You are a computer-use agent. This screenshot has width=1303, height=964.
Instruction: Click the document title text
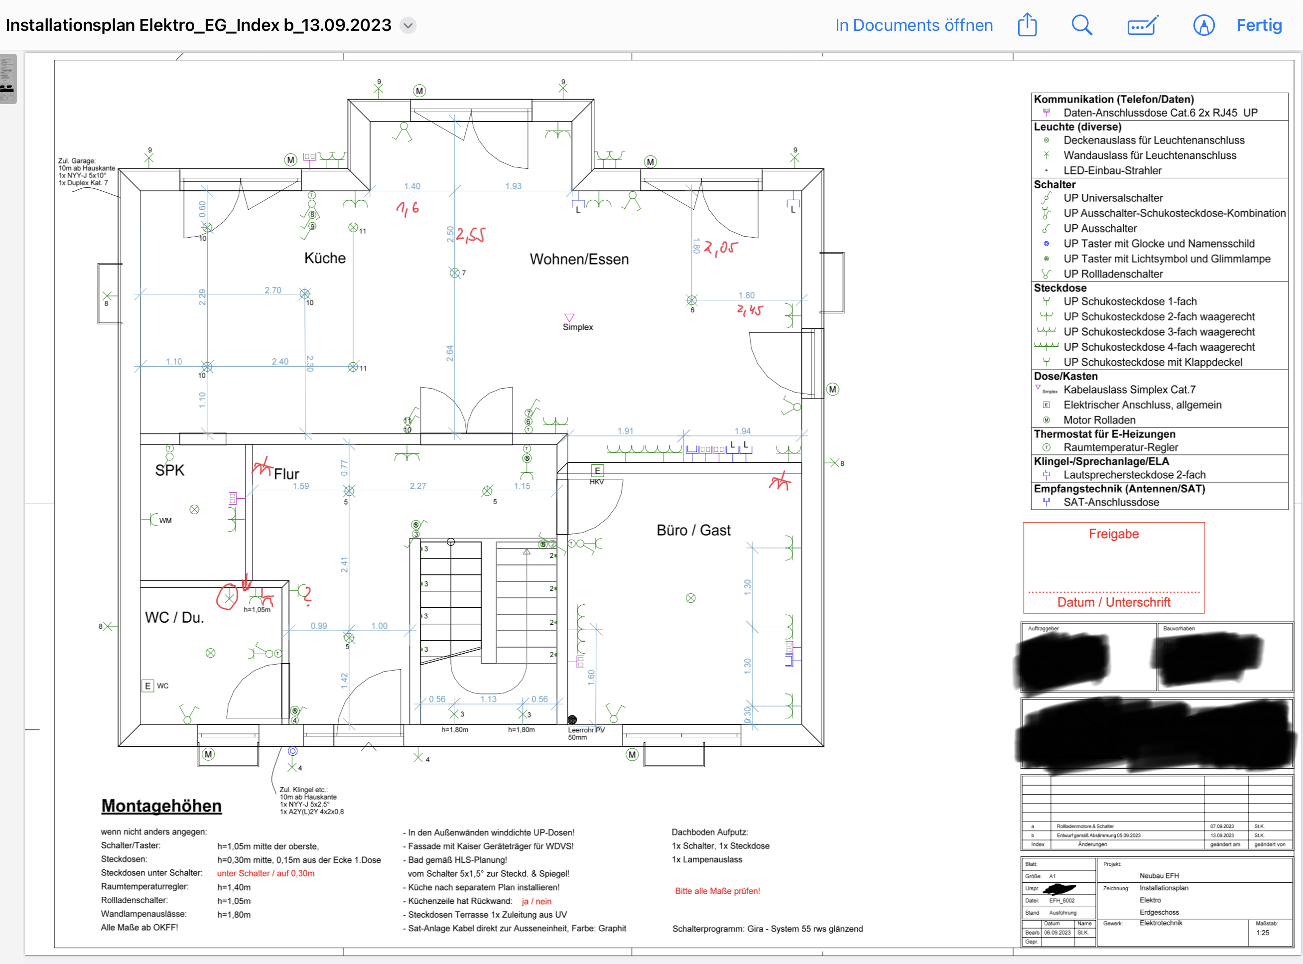pos(198,25)
